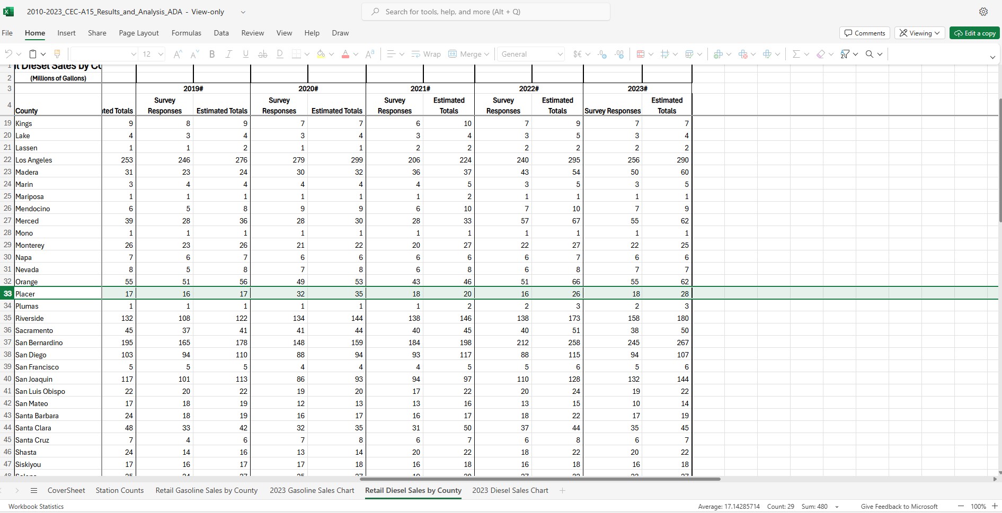The height and width of the screenshot is (513, 1002).
Task: Expand status bar summary options arrow
Action: click(837, 507)
